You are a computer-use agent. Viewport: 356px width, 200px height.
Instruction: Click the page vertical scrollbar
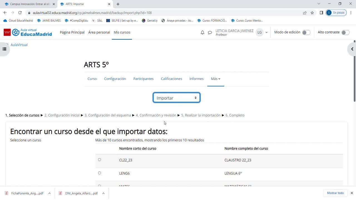pos(354,71)
